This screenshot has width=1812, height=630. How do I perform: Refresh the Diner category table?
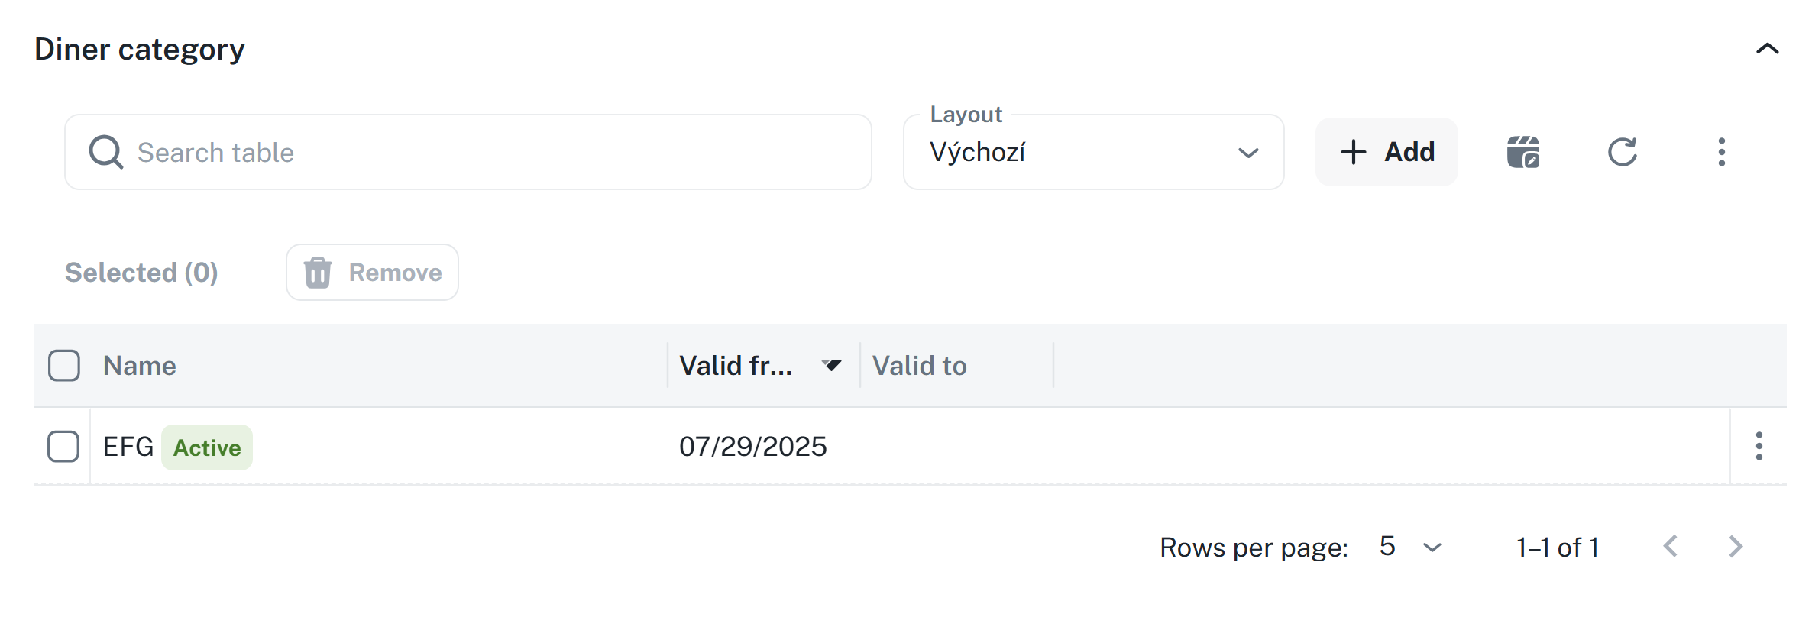[1622, 152]
